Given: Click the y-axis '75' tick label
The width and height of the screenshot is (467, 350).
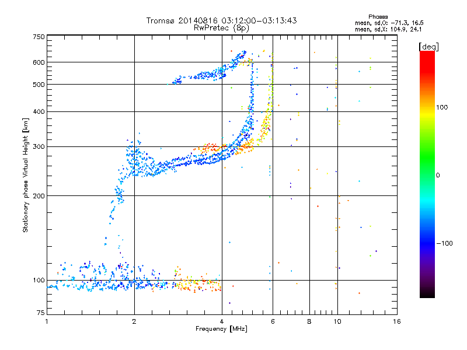Looking at the screenshot, I should point(41,313).
